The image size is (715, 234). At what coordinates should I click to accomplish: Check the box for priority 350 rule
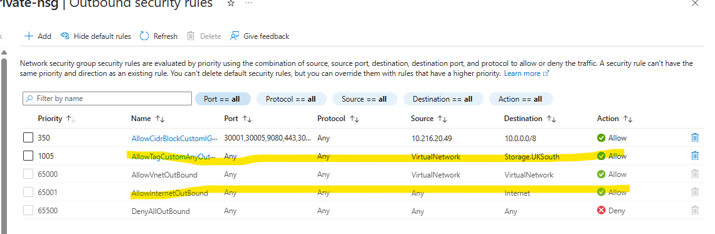tap(28, 137)
